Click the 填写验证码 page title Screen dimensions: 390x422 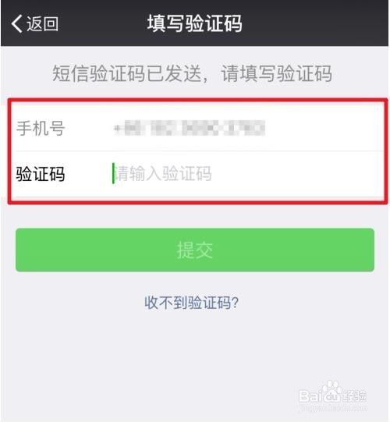[194, 23]
